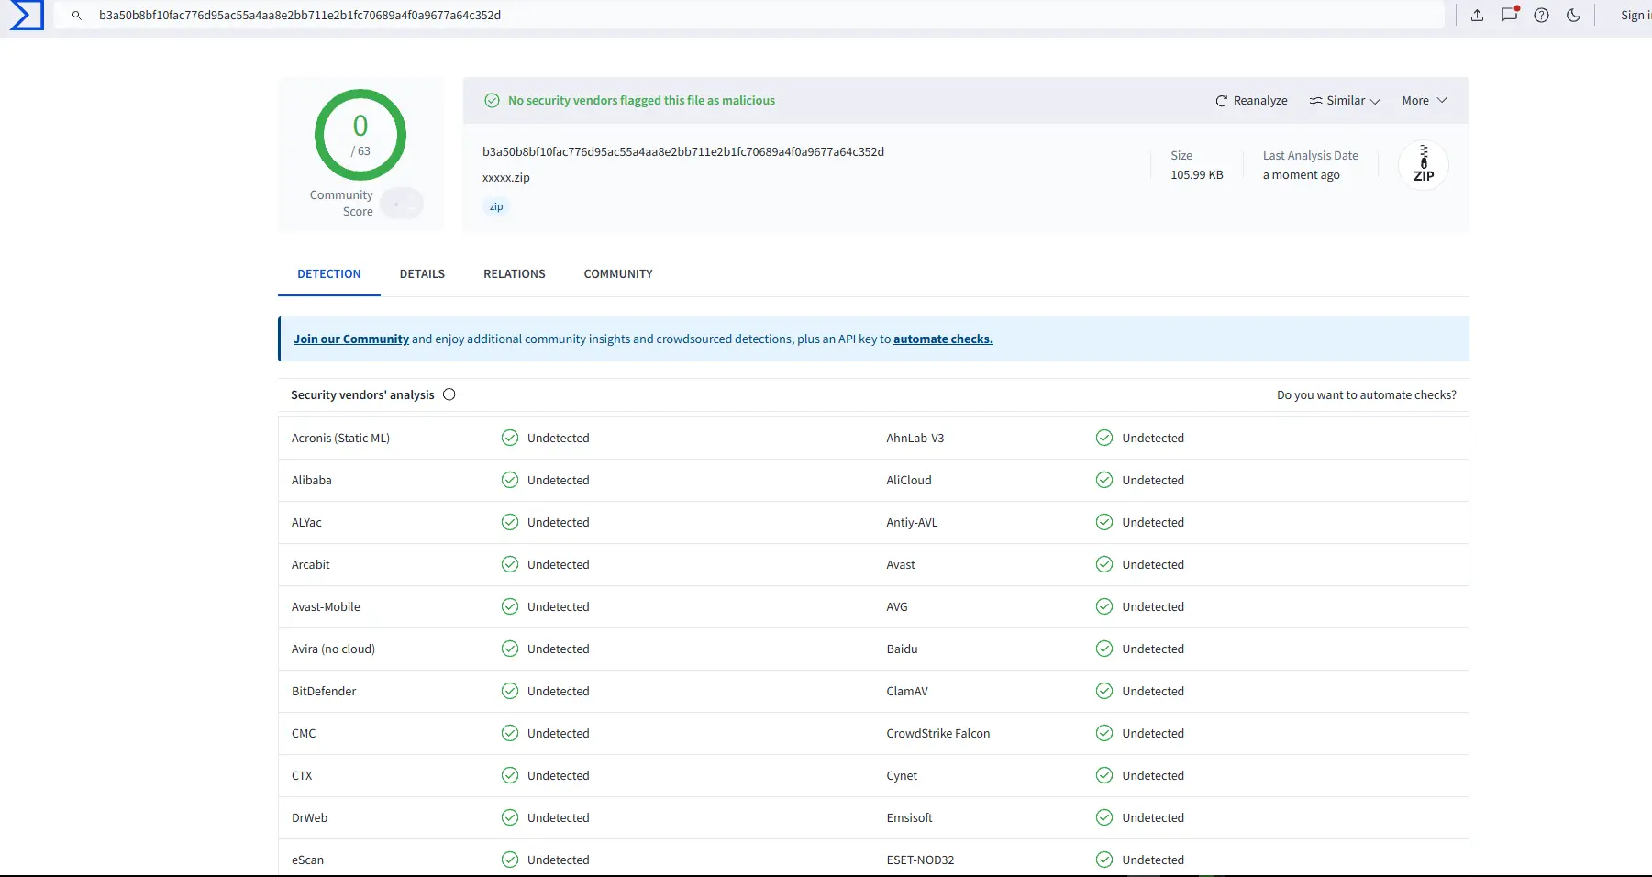Toggle dark mode moon icon
The width and height of the screenshot is (1652, 877).
coord(1573,15)
